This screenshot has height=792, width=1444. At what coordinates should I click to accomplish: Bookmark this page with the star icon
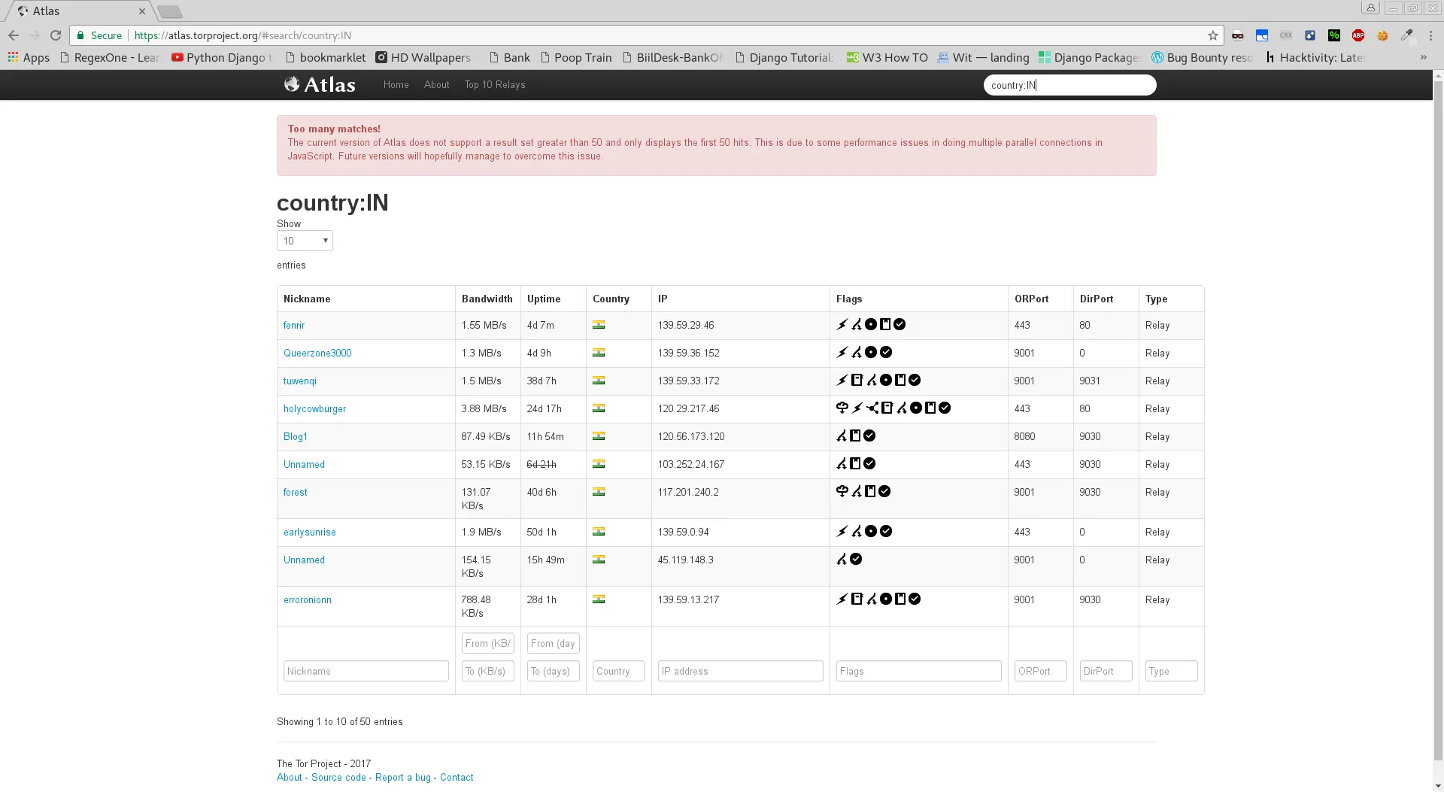click(x=1212, y=35)
